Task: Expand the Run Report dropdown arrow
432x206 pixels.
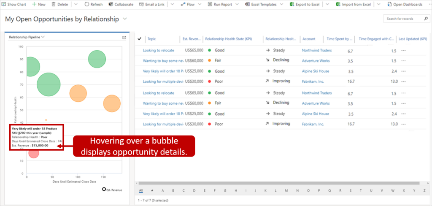Action: pos(237,4)
